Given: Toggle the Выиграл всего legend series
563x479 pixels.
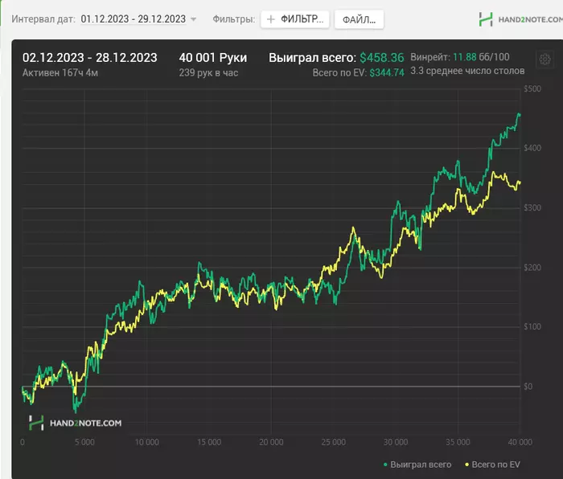Looking at the screenshot, I should [x=417, y=465].
